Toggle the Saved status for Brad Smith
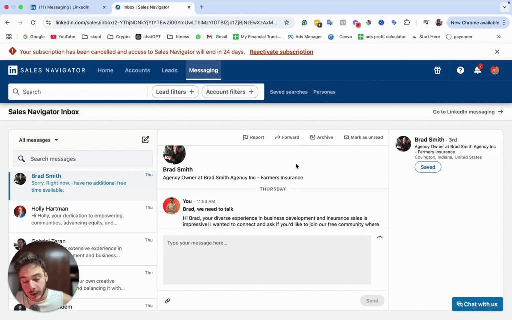512x320 pixels. tap(428, 167)
